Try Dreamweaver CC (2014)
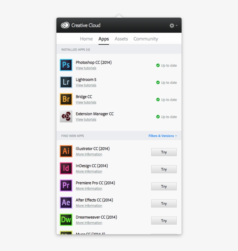The width and height of the screenshot is (238, 251). [164, 221]
